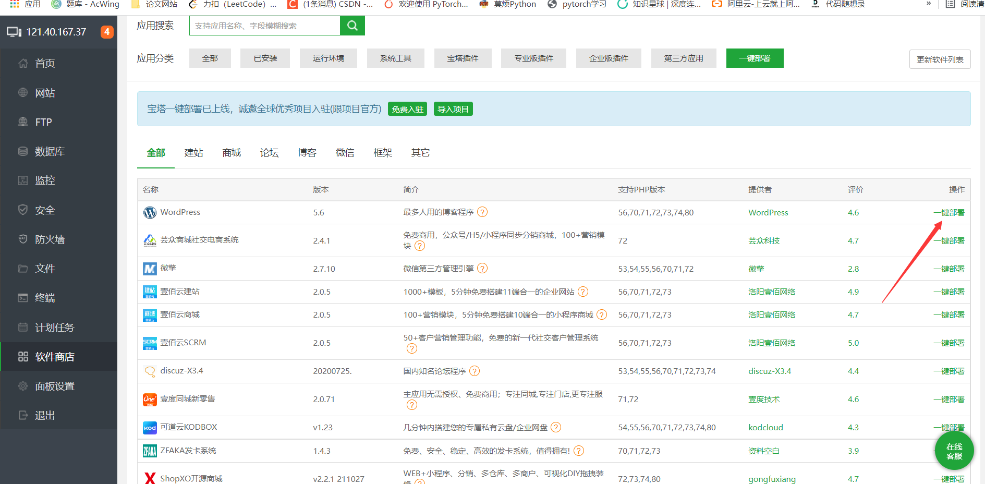Click the 终端 terminal icon in sidebar
The image size is (985, 484).
[23, 298]
